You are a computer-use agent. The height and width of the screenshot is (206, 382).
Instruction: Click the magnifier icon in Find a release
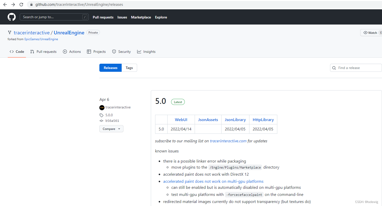[334, 68]
